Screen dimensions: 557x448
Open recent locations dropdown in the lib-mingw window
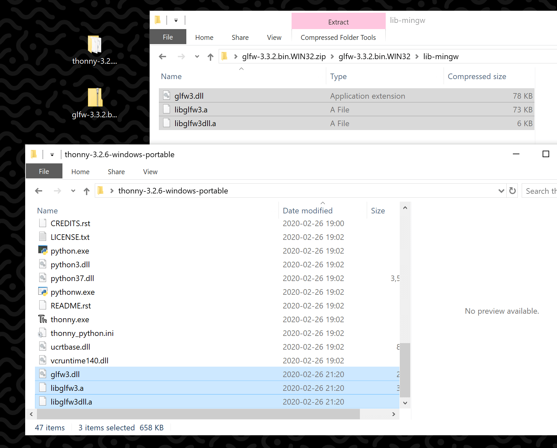[x=197, y=57]
